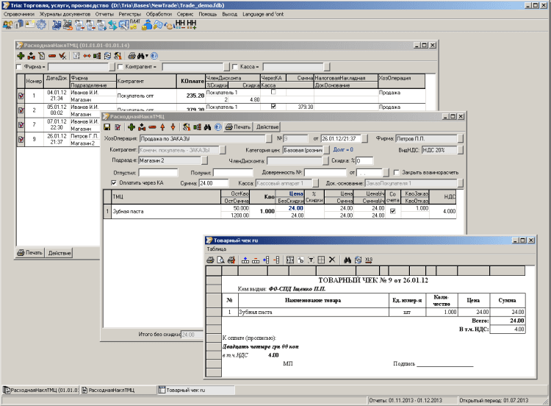
Task: Open the Отчеты menu
Action: coord(104,14)
